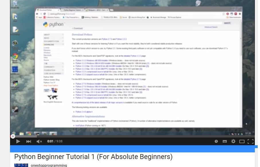Click the 0:01 / 9:08 time display
Viewport: 260px width, 167px height.
[x=55, y=141]
